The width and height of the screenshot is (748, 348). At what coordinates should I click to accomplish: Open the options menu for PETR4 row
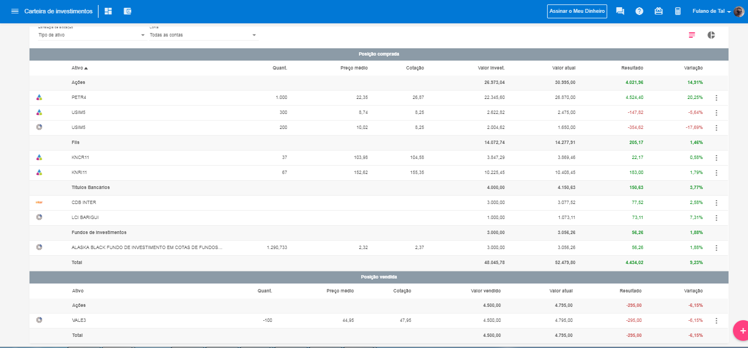[x=716, y=98]
